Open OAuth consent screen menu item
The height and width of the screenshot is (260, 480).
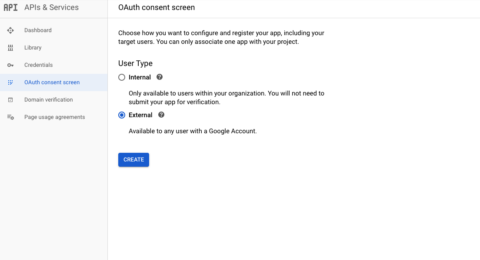pyautogui.click(x=53, y=82)
